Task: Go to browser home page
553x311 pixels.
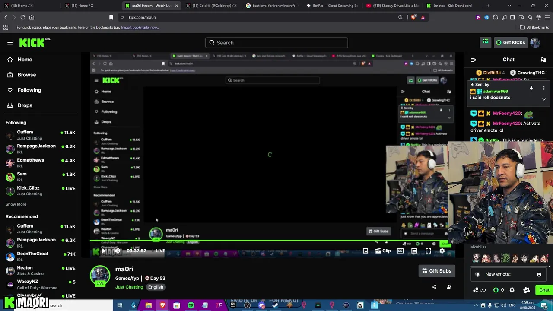Action: [32, 17]
